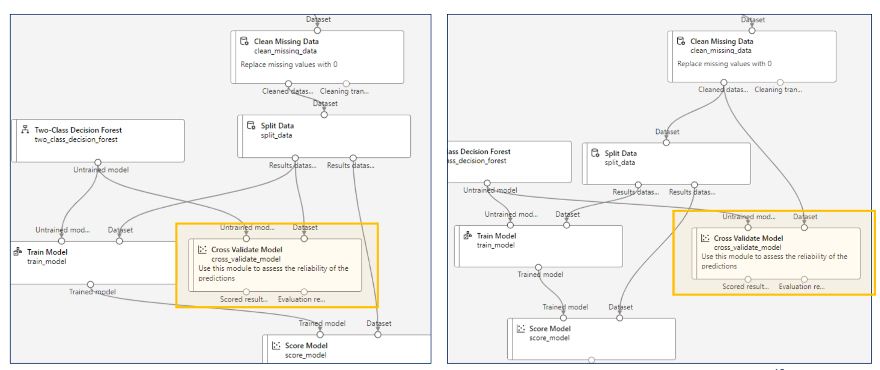Select right Cross Validate Model's Untrained model input port
Viewport: 880px width, 370px height.
[x=748, y=228]
